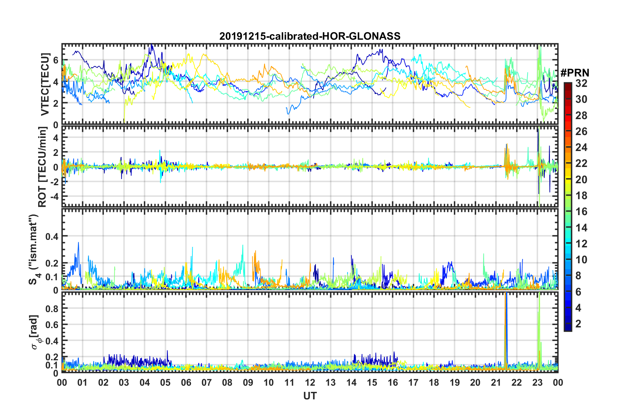The height and width of the screenshot is (414, 620).
Task: Click the plot title "20191215-calibrated-HOR-GLONASS"
Action: 310,36
